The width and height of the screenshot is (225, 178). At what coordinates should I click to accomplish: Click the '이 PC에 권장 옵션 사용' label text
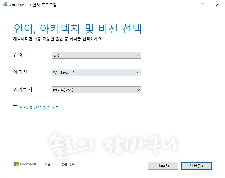[39, 107]
